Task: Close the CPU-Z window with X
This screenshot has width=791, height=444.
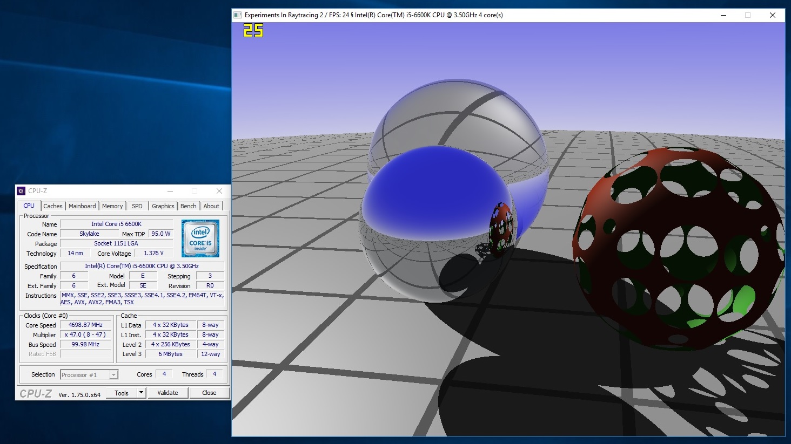Action: 219,191
